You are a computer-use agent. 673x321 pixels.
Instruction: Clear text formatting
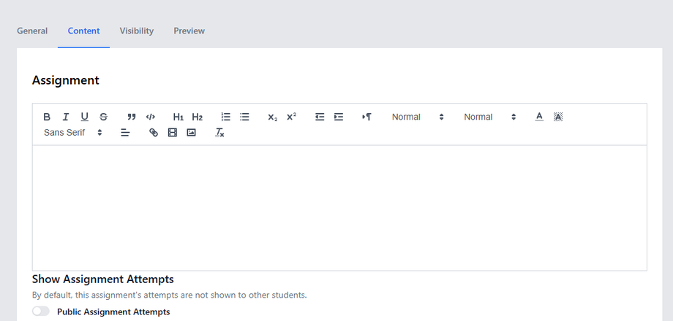point(219,133)
